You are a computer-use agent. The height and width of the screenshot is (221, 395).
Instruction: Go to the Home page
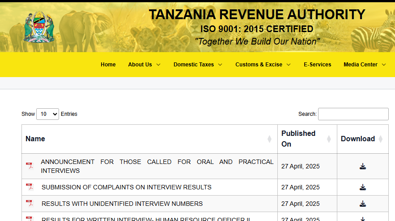pos(108,65)
